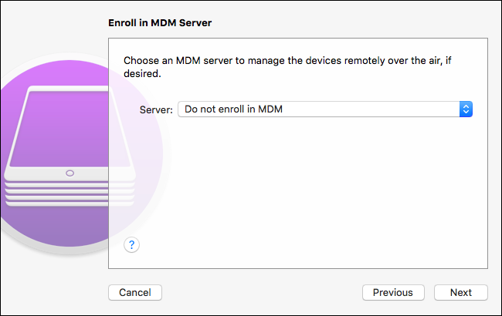Open the Server dropdown menu
This screenshot has height=316, width=502.
click(324, 109)
